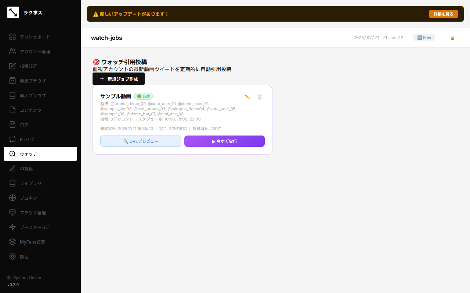Click the lock icon in the header
Screen dimensions: 470x293
point(452,38)
